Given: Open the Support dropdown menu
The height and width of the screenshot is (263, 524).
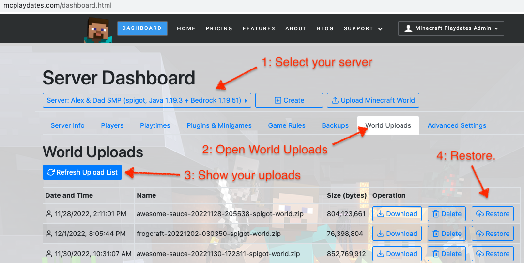Looking at the screenshot, I should tap(363, 28).
